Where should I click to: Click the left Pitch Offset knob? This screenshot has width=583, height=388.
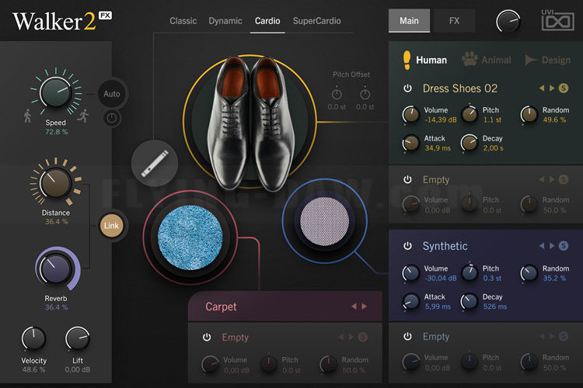(337, 95)
